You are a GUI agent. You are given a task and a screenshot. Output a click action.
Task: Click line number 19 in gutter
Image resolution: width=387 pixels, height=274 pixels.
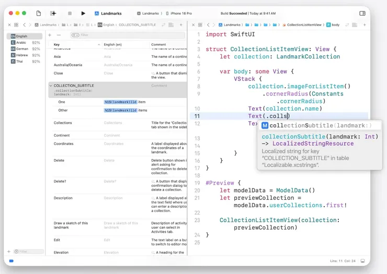tap(197, 183)
